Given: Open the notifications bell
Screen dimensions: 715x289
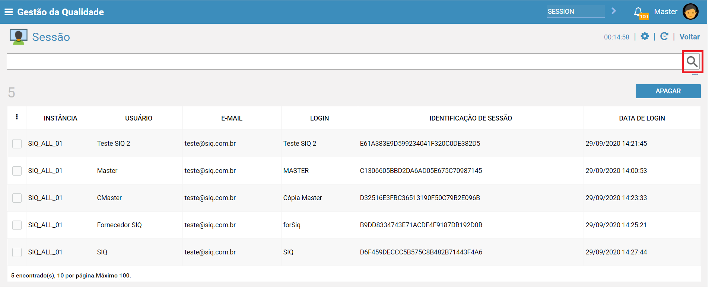Looking at the screenshot, I should tap(638, 12).
